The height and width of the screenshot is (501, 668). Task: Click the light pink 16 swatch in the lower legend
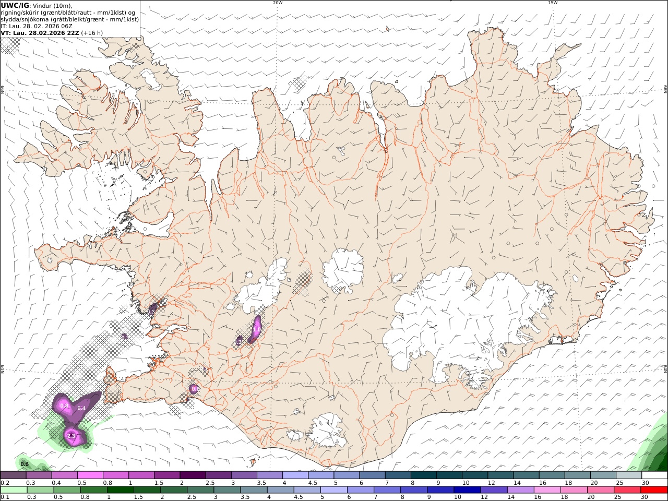547,490
